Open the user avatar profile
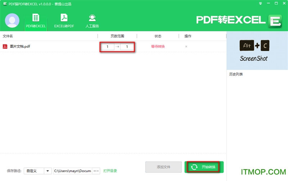This screenshot has height=181, width=288. pos(12,20)
